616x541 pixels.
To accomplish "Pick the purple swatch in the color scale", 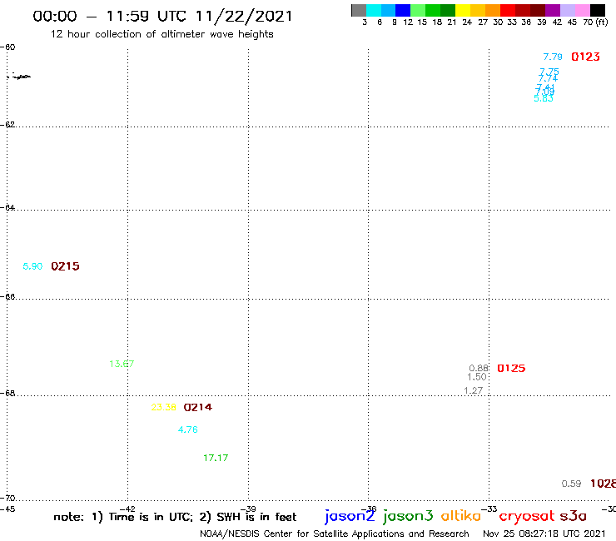I will coord(553,10).
